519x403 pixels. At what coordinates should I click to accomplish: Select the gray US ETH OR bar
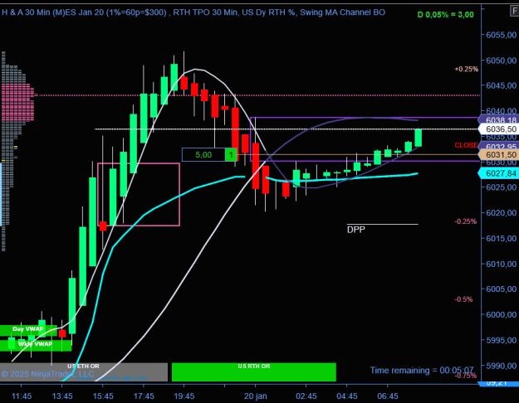click(x=83, y=372)
